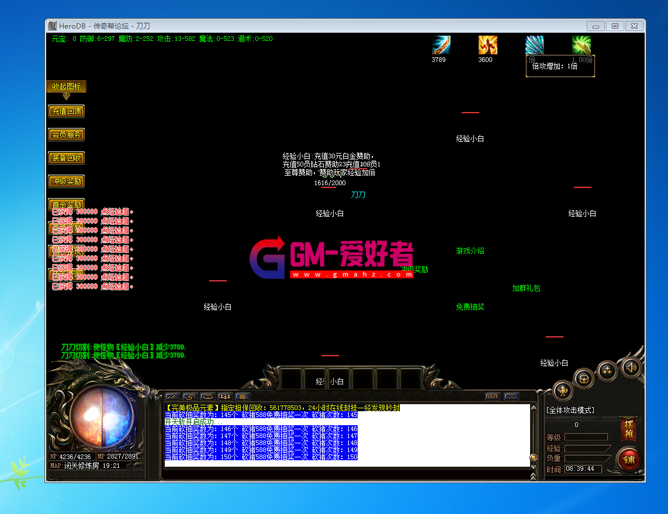Click the chat line ending with 150
The width and height of the screenshot is (668, 514).
point(261,457)
